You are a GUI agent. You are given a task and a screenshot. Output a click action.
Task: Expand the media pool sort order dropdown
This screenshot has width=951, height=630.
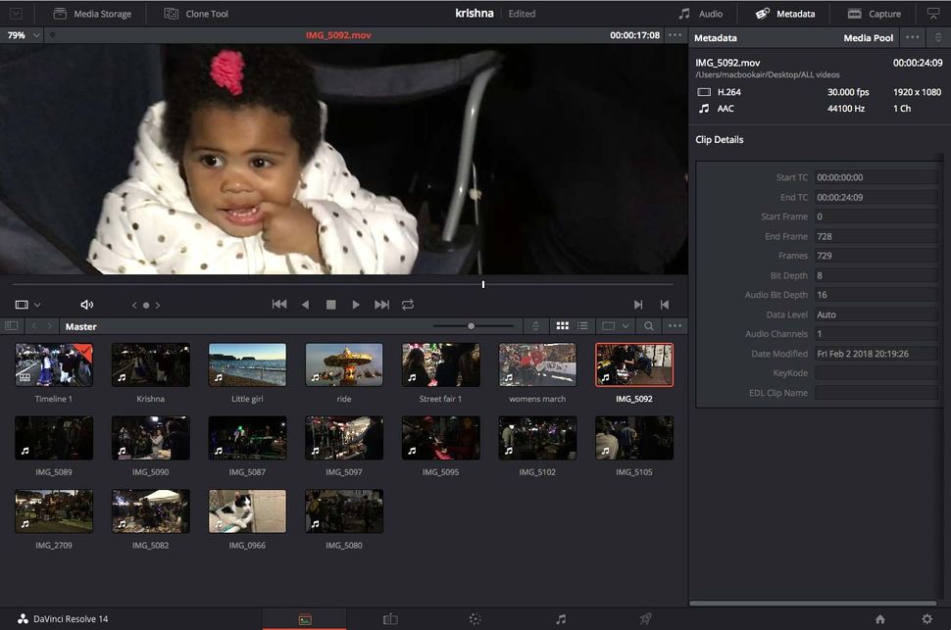(535, 326)
